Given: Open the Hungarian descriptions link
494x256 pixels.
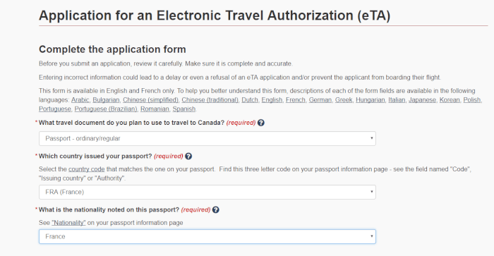Looking at the screenshot, I should (370, 100).
